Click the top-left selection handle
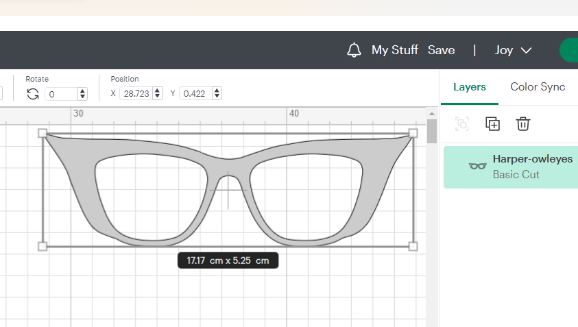Image resolution: width=578 pixels, height=327 pixels. pyautogui.click(x=43, y=133)
